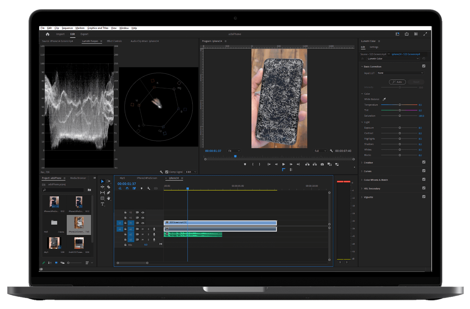The width and height of the screenshot is (470, 309).
Task: Toggle the Vignette checkbox
Action: click(424, 197)
